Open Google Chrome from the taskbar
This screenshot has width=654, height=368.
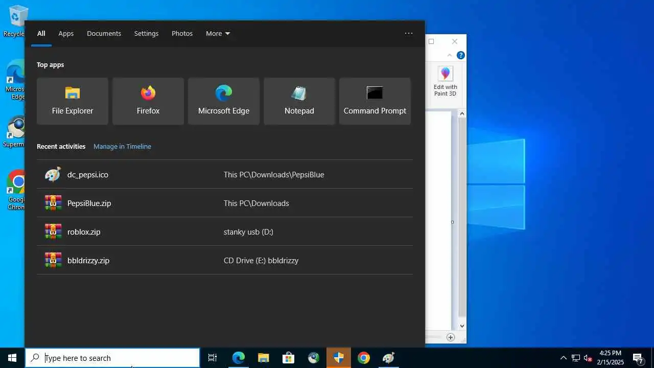click(x=364, y=358)
